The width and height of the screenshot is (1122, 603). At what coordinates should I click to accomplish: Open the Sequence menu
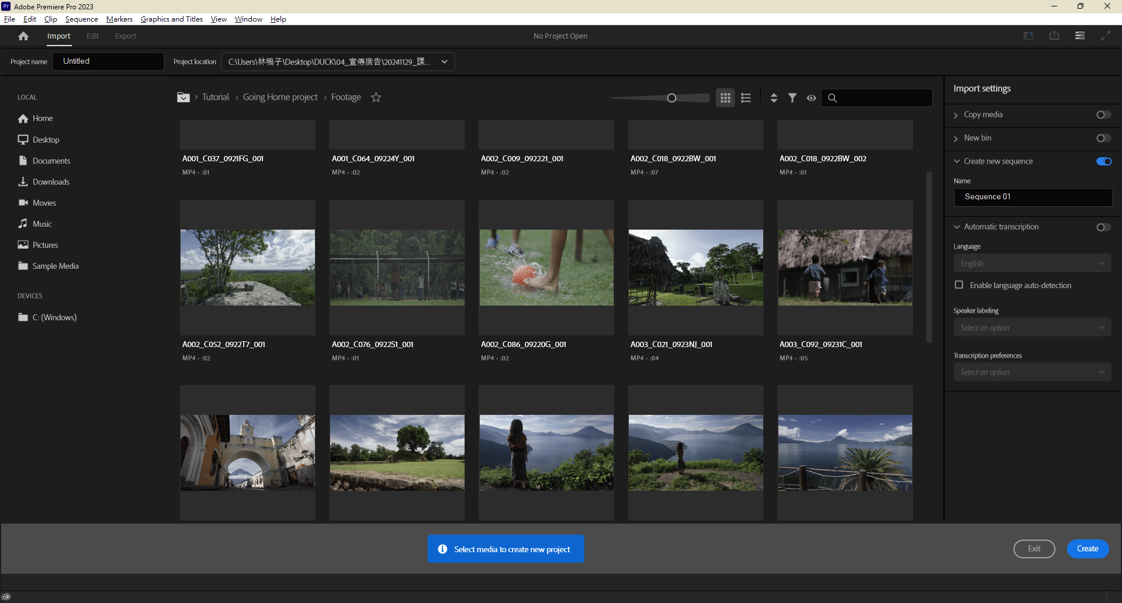[x=81, y=19]
